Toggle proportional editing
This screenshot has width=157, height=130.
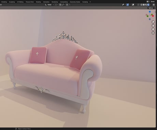67,5
